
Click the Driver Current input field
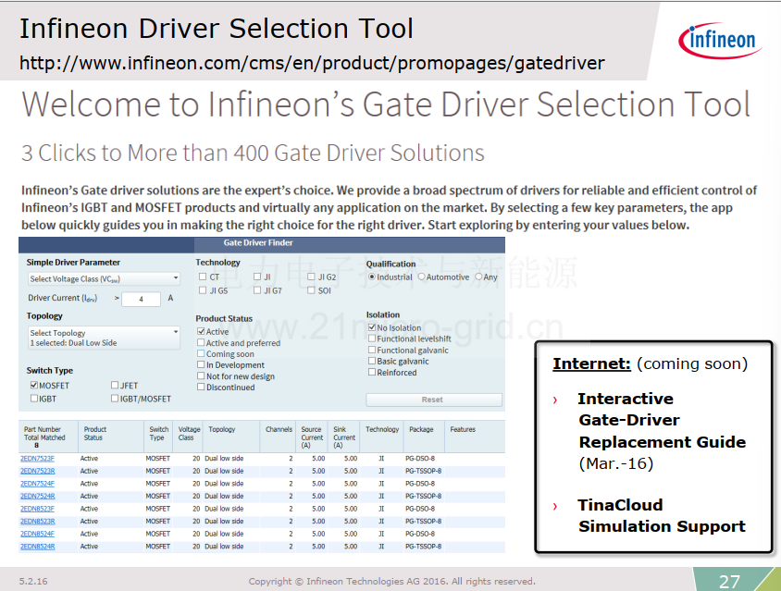pos(142,299)
